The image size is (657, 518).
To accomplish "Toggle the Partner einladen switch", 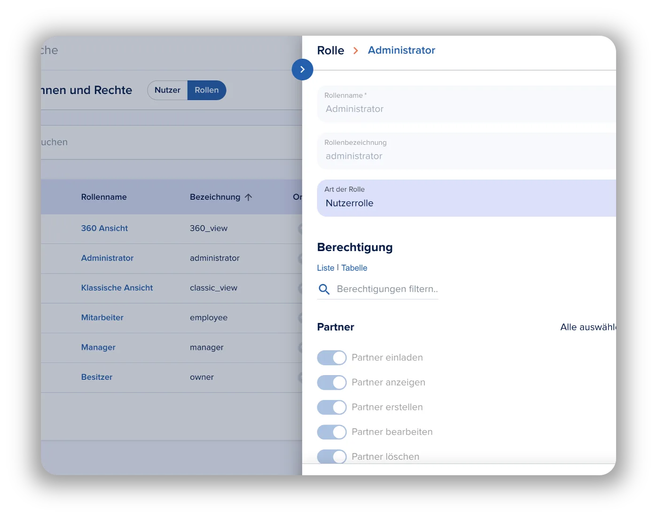I will (x=332, y=358).
